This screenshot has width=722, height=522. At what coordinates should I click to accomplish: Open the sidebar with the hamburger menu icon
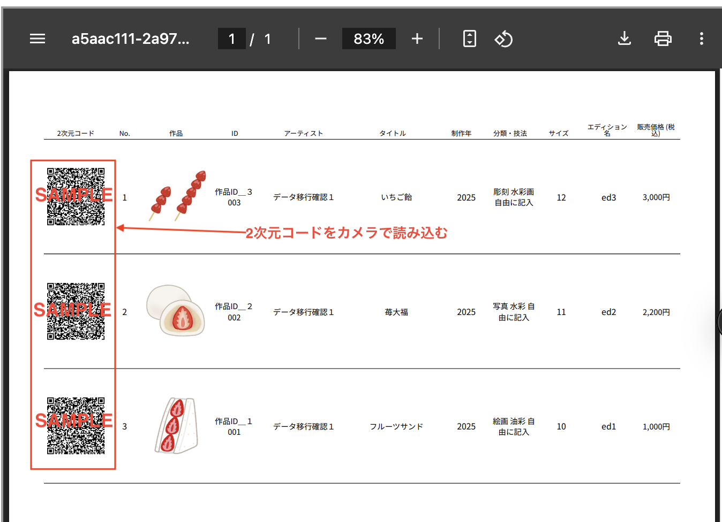pos(37,38)
